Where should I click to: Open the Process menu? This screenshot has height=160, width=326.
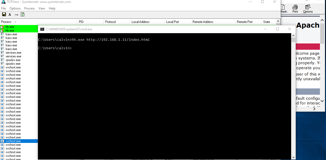30,8
